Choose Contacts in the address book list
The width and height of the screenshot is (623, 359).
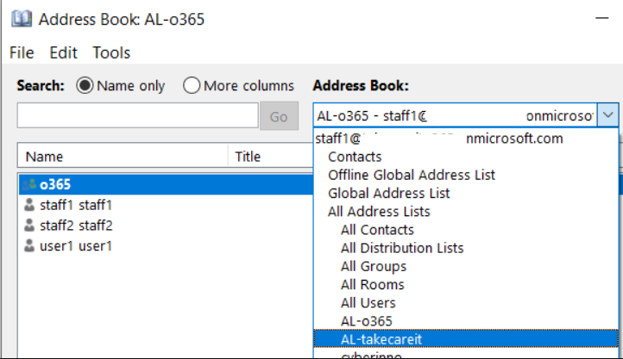[466, 157]
